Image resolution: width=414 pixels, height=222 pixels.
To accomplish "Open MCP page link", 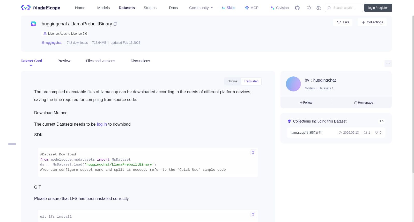I will click(252, 8).
